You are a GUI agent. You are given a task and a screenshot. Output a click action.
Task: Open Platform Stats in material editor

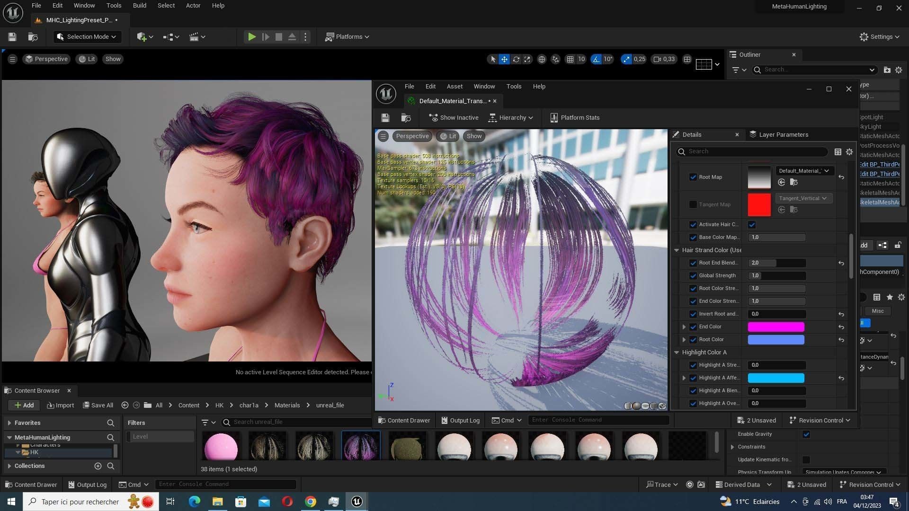(x=575, y=118)
